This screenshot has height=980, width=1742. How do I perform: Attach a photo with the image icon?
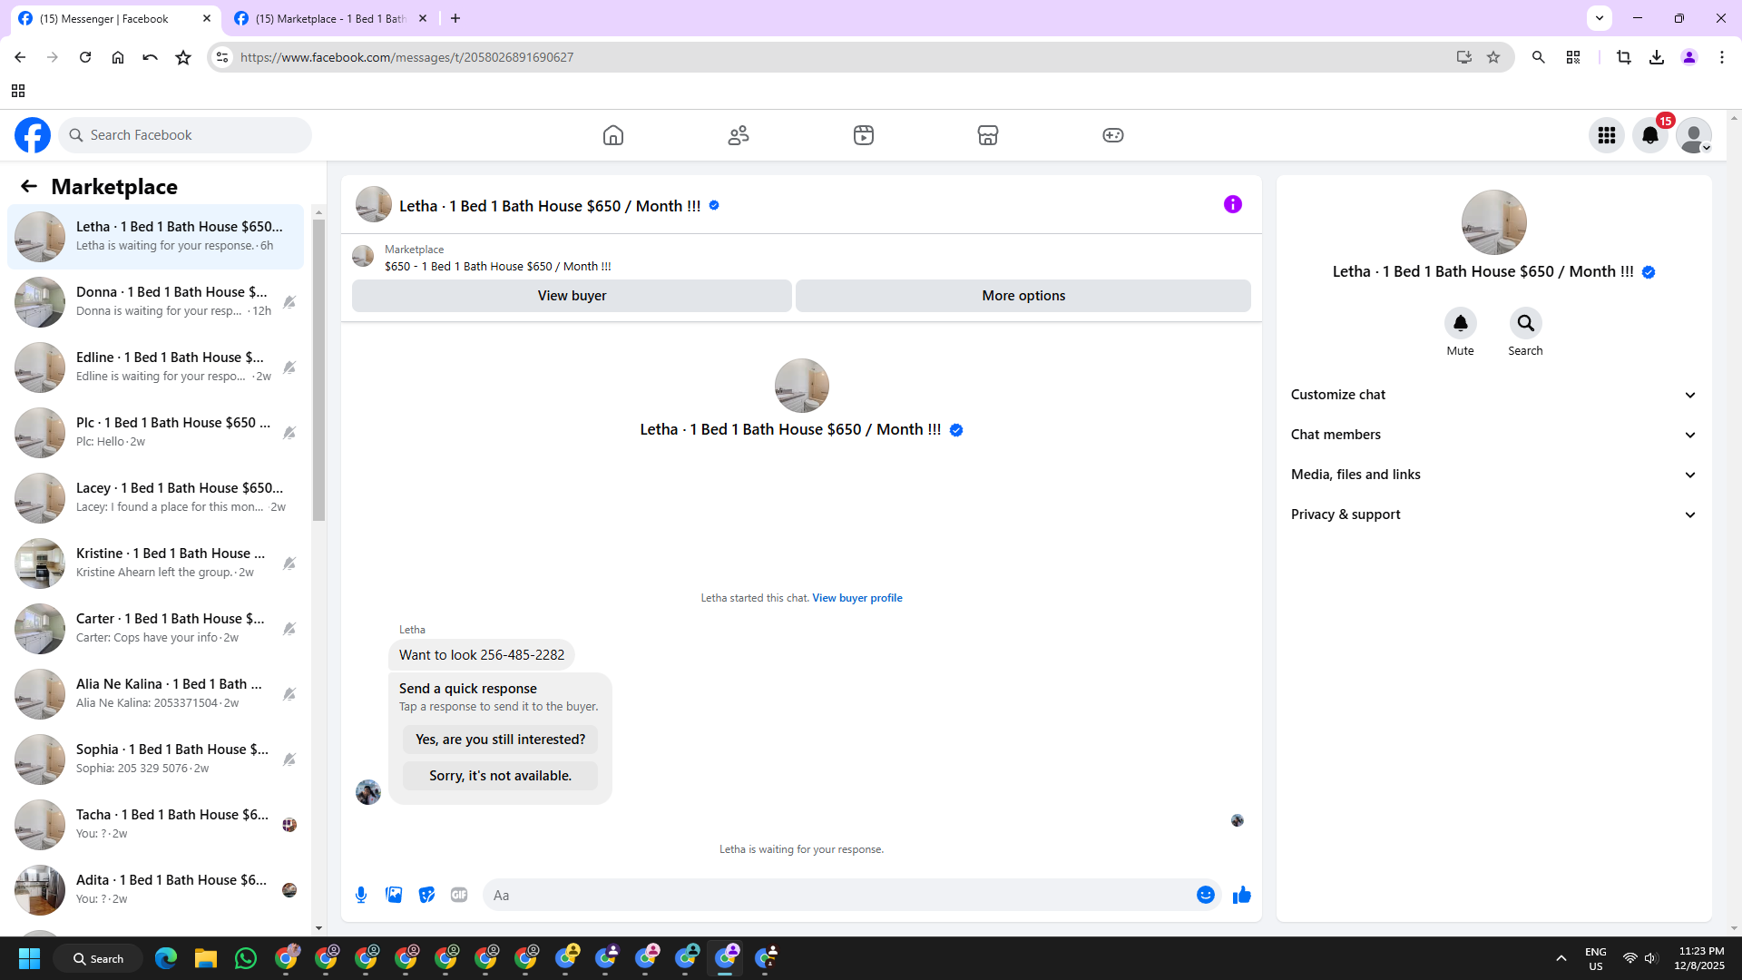[394, 895]
